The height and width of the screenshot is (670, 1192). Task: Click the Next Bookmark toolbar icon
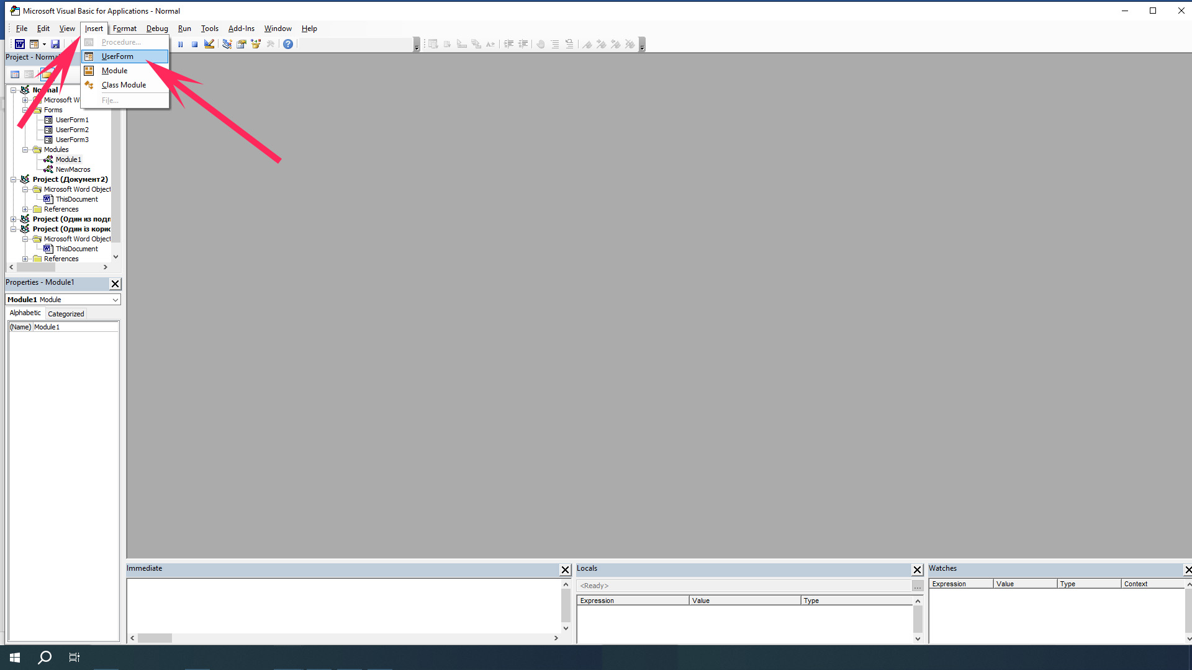601,44
